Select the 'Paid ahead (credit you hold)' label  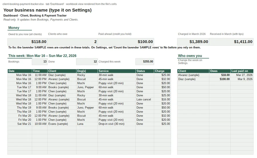(115, 34)
